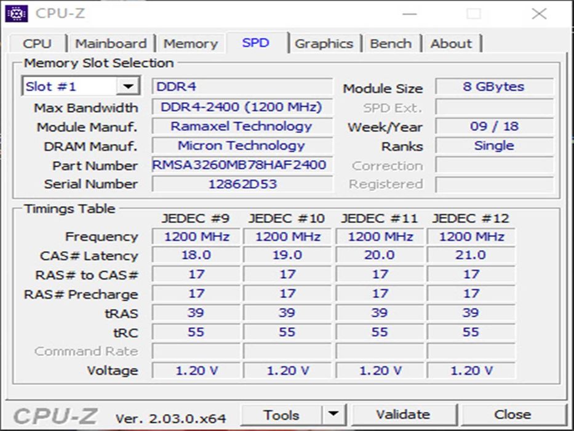Click the Validate button
The width and height of the screenshot is (574, 431).
[x=404, y=414]
